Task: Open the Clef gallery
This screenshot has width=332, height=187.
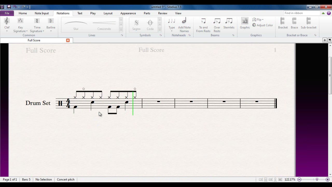Action: (7, 25)
